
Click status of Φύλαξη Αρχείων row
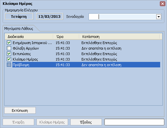click(x=101, y=48)
